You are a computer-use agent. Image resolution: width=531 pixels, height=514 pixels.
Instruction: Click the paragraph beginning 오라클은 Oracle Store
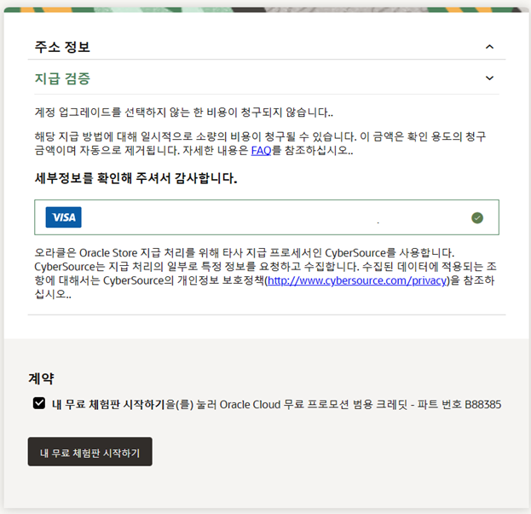pos(266,274)
